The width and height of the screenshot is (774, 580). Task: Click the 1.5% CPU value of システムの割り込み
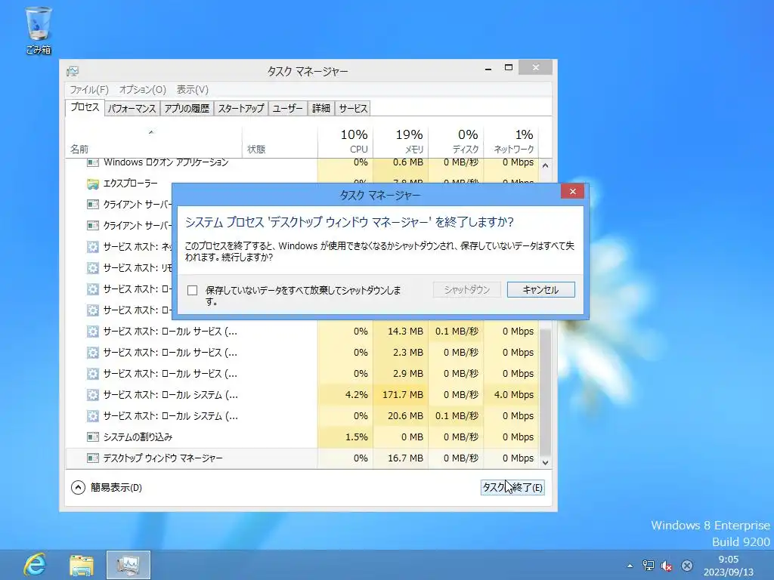click(357, 437)
